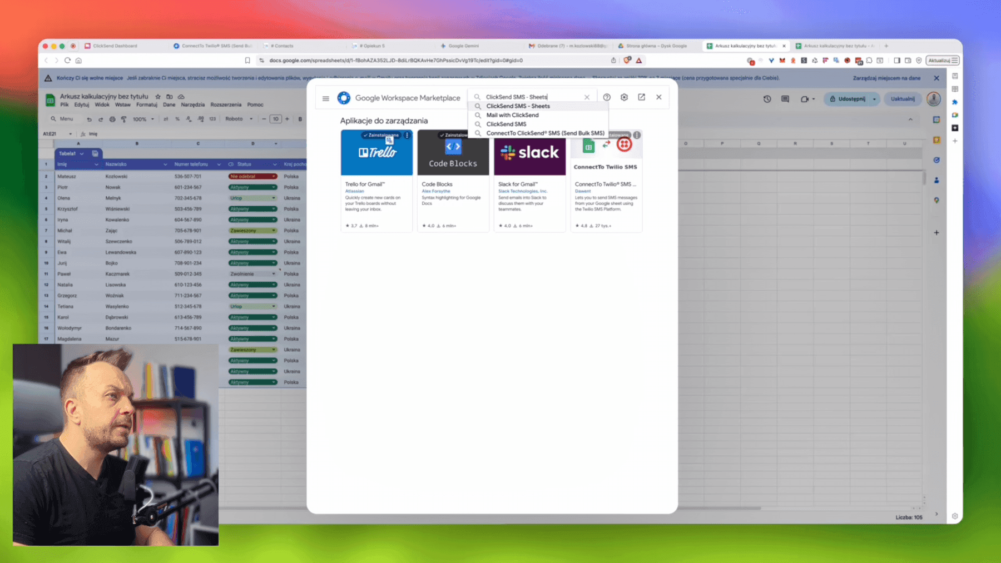Star the spreadsheet title
1001x563 pixels.
(x=158, y=96)
